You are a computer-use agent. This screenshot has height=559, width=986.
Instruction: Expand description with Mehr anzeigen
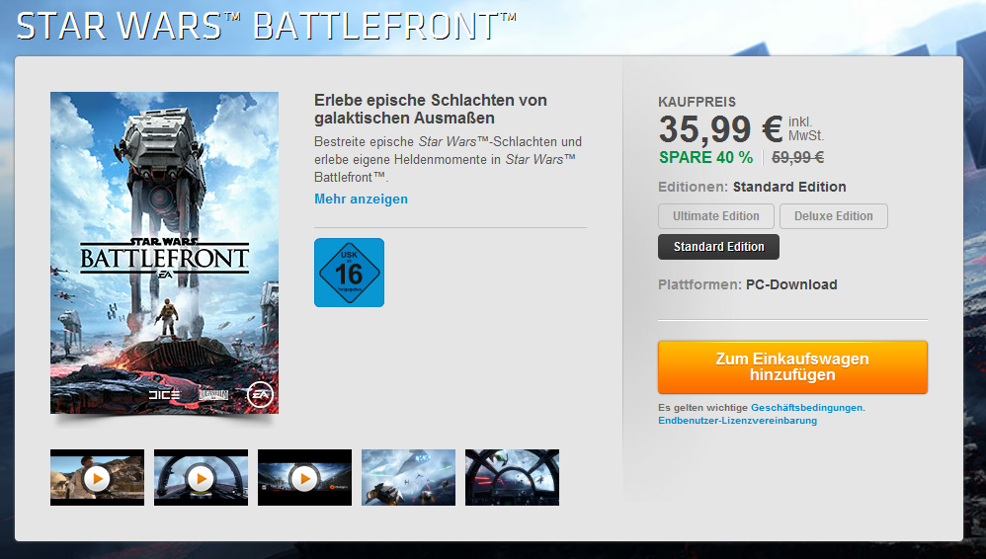(361, 199)
